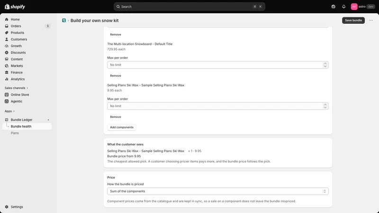Expand the Sales channels section

pyautogui.click(x=17, y=88)
